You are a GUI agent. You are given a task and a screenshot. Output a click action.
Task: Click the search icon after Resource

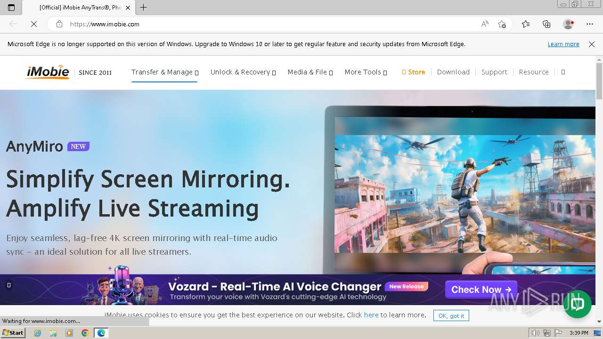click(563, 72)
